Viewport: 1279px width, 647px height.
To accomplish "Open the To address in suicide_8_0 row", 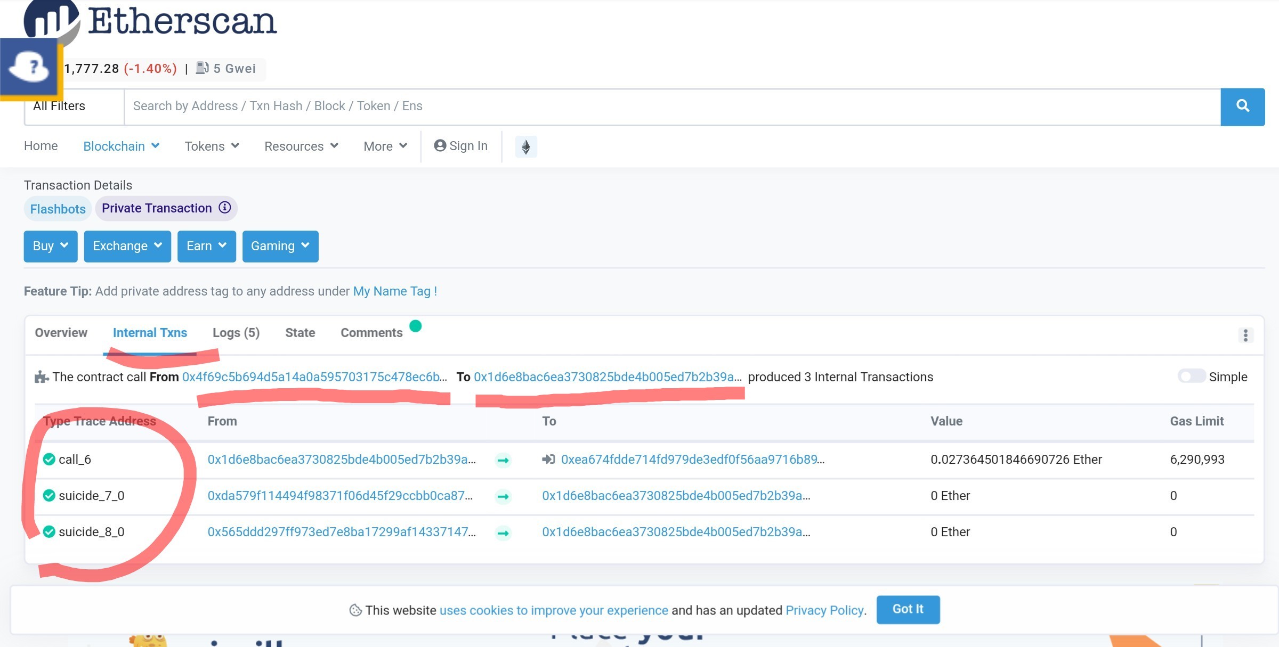I will pos(676,531).
